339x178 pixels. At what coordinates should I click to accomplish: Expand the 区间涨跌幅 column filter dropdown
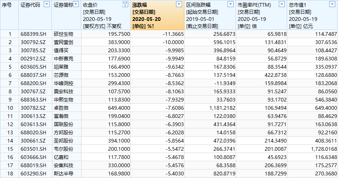[x=231, y=4]
